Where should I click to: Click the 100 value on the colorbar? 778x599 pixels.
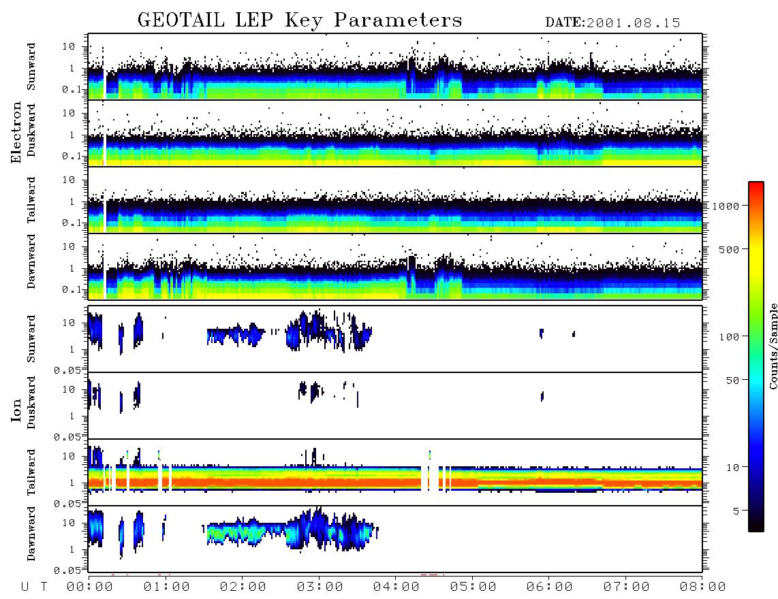pos(730,337)
